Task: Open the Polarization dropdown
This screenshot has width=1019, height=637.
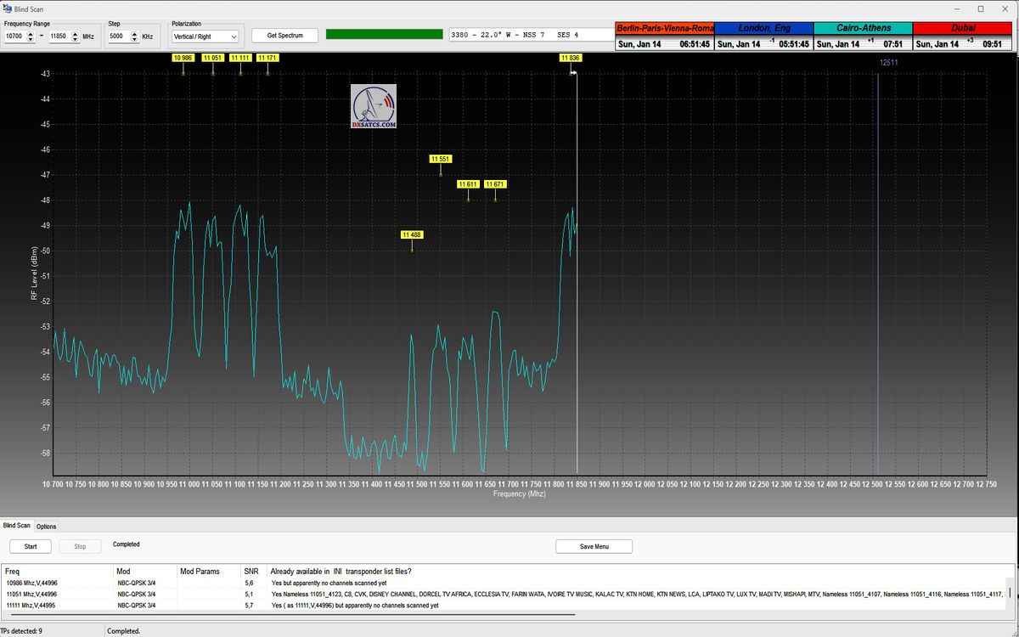Action: (205, 37)
